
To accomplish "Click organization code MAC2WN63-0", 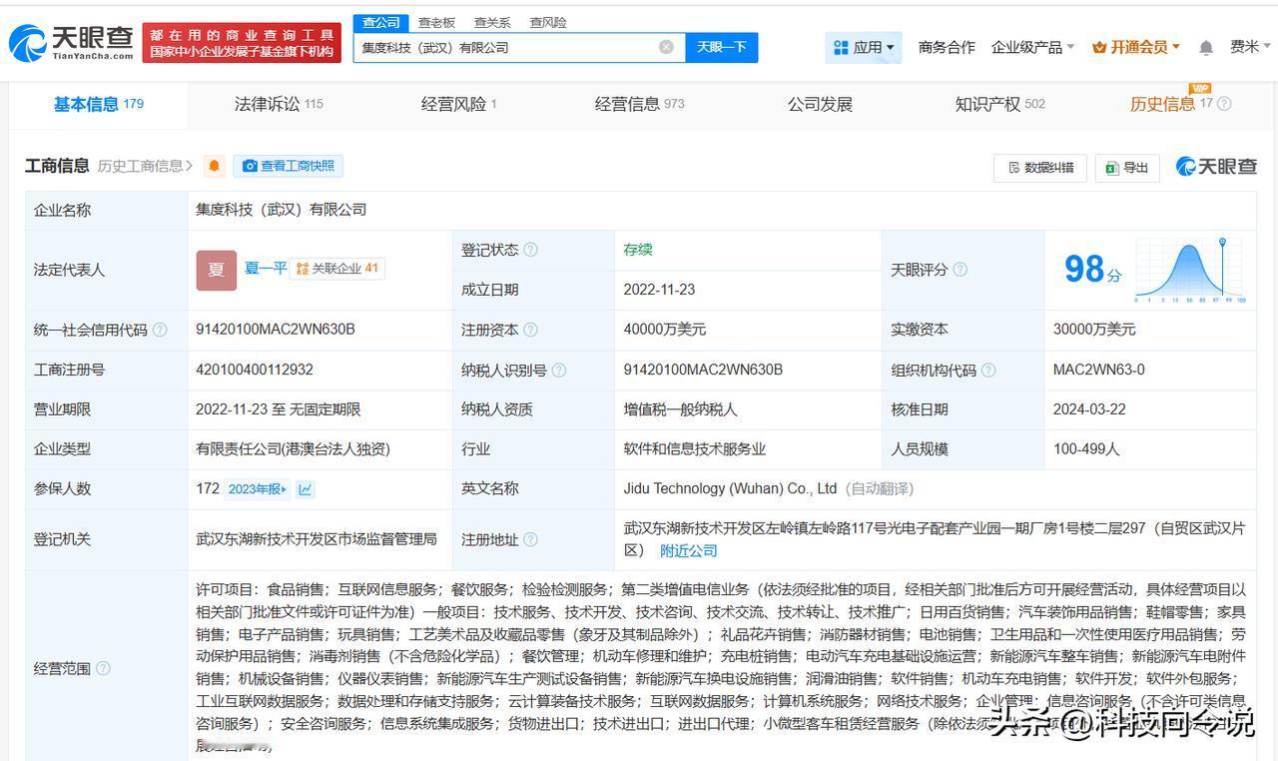I will [x=1099, y=370].
